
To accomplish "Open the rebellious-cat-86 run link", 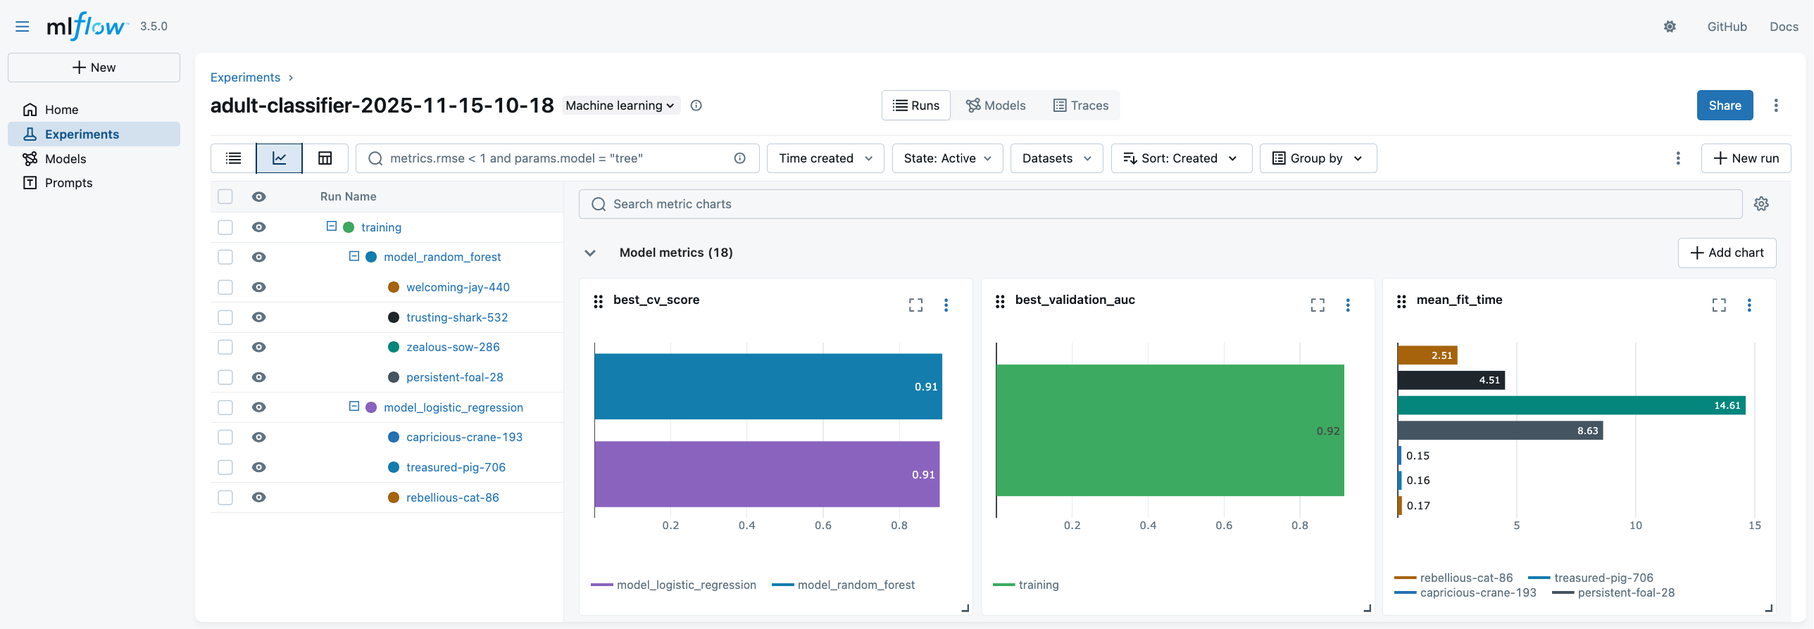I will pos(452,497).
